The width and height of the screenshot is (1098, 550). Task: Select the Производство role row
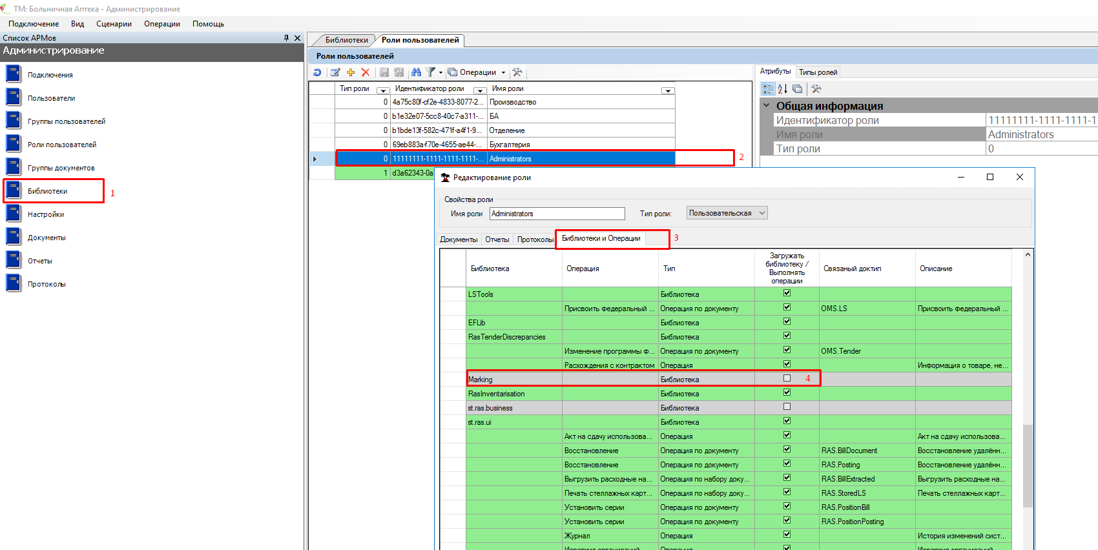(505, 102)
